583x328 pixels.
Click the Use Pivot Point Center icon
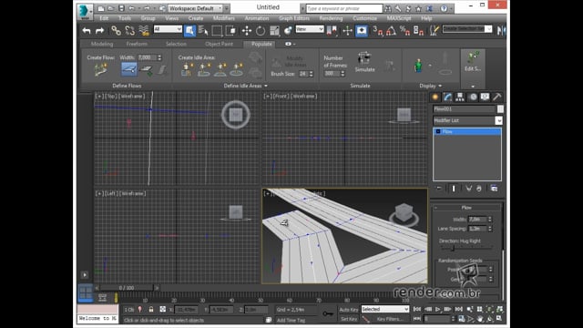tap(332, 31)
